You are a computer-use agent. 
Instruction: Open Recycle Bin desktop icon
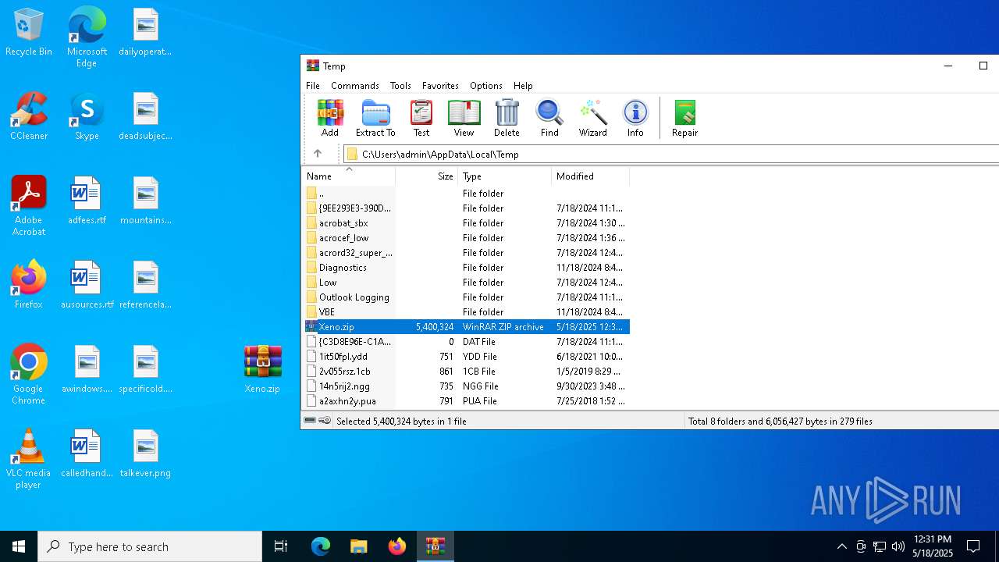[x=29, y=33]
